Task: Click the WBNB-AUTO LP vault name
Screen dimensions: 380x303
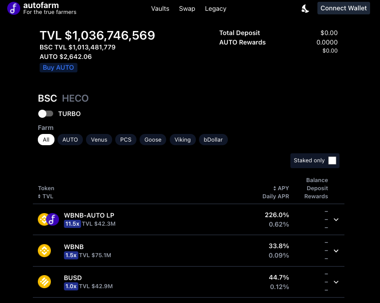Action: [x=89, y=215]
